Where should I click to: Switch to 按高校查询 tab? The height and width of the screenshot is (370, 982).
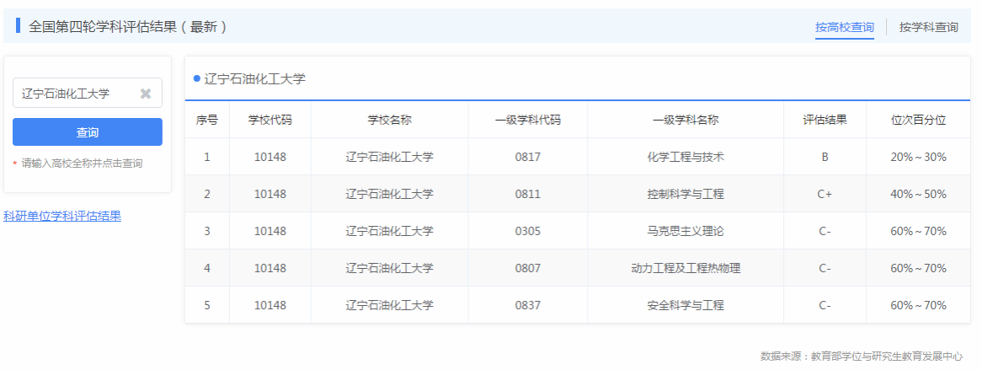[x=844, y=27]
